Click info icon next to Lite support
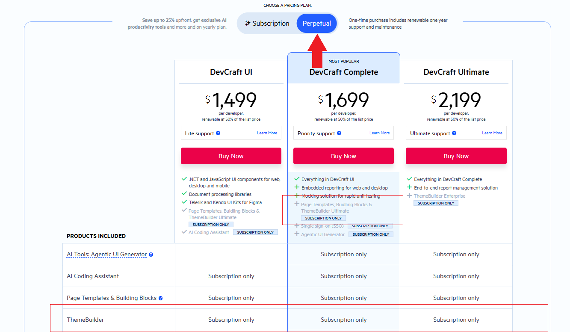 click(218, 133)
